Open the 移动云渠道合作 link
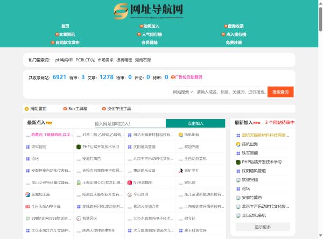The width and height of the screenshot is (323, 239). point(146,207)
